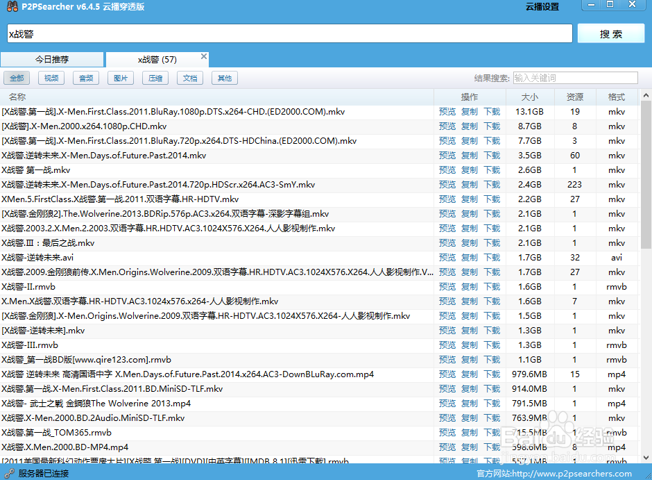Image resolution: width=652 pixels, height=480 pixels.
Task: Filter results by 音频
Action: pos(86,78)
